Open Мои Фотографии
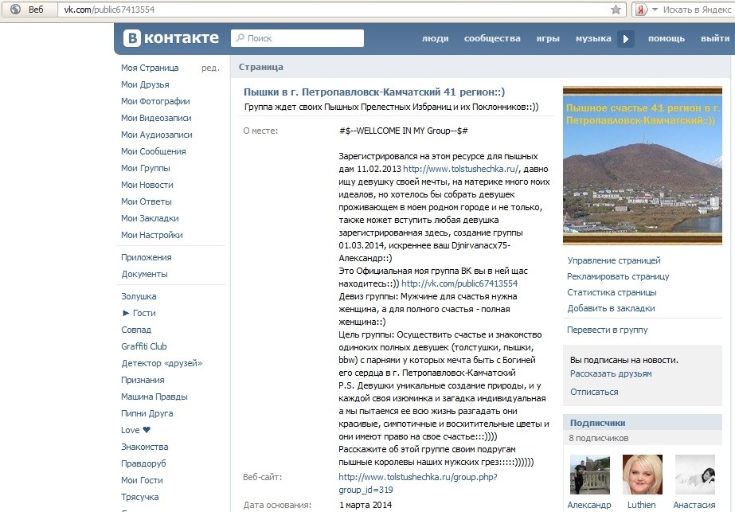 point(155,101)
